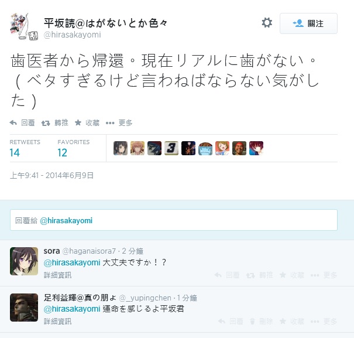The height and width of the screenshot is (338, 354).
Task: Favorite the main tweet with 收藏 star
Action: (x=87, y=123)
